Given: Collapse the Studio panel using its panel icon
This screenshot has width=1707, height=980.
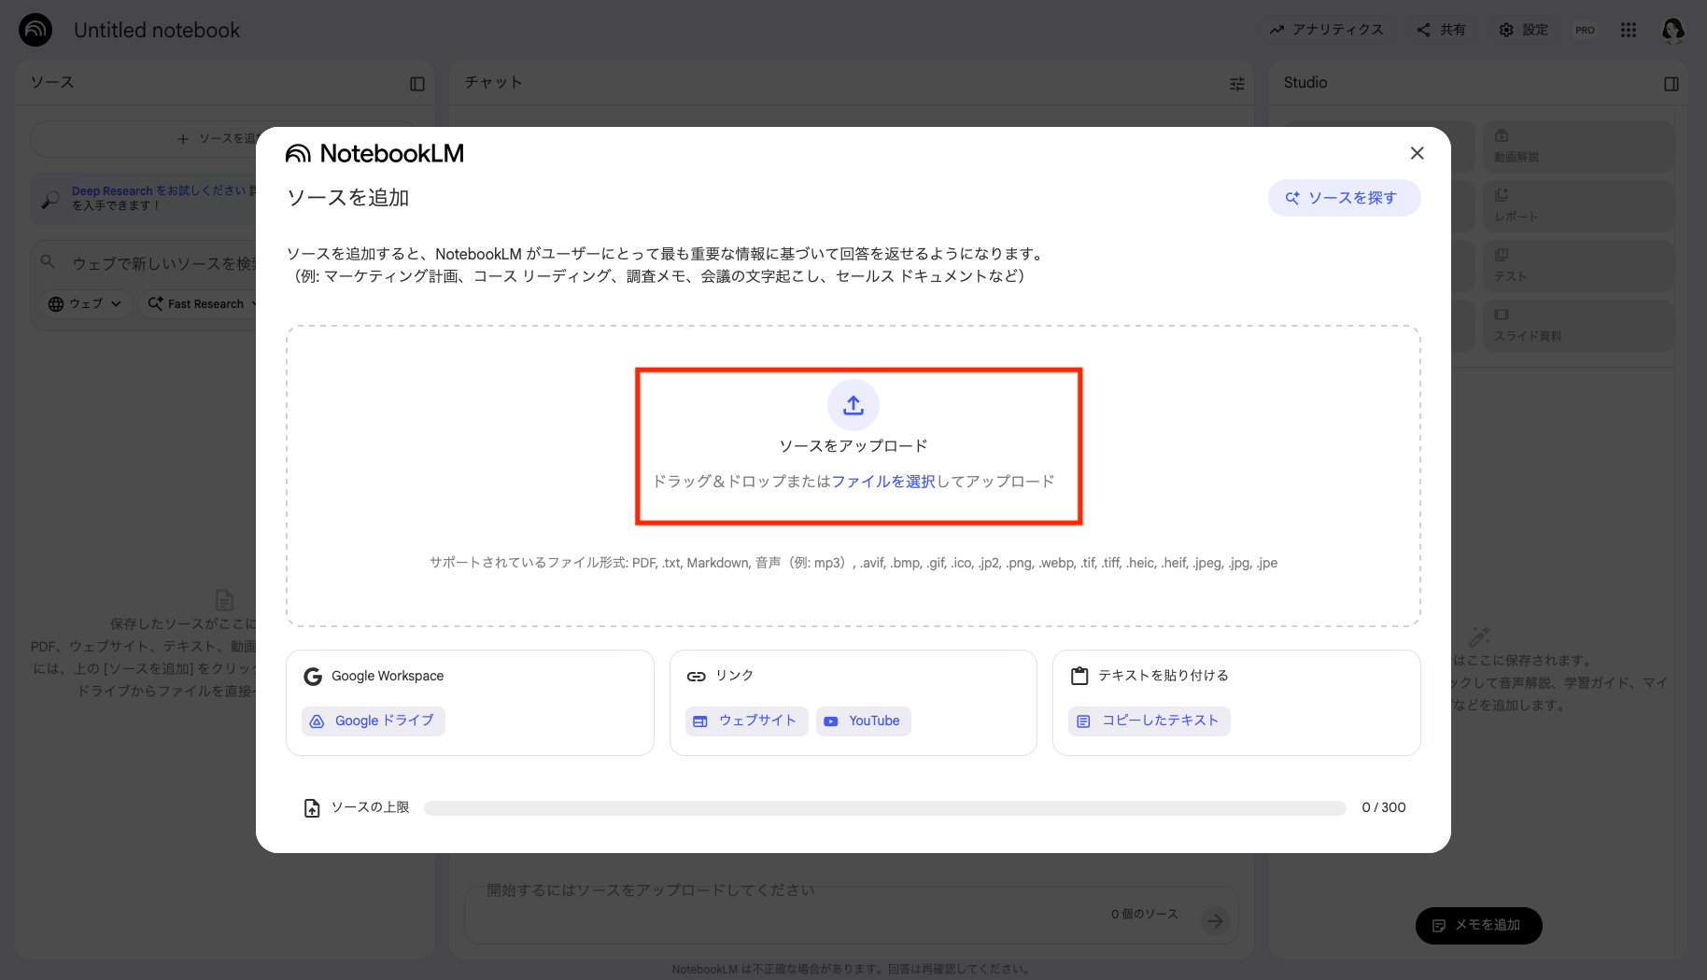Looking at the screenshot, I should (1671, 83).
